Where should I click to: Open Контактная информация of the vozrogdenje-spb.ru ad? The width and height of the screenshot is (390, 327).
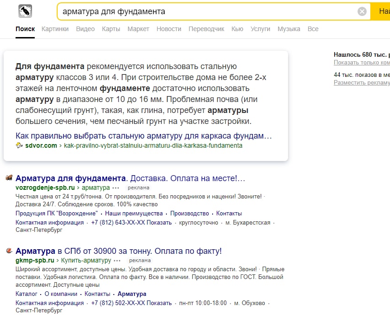49,222
